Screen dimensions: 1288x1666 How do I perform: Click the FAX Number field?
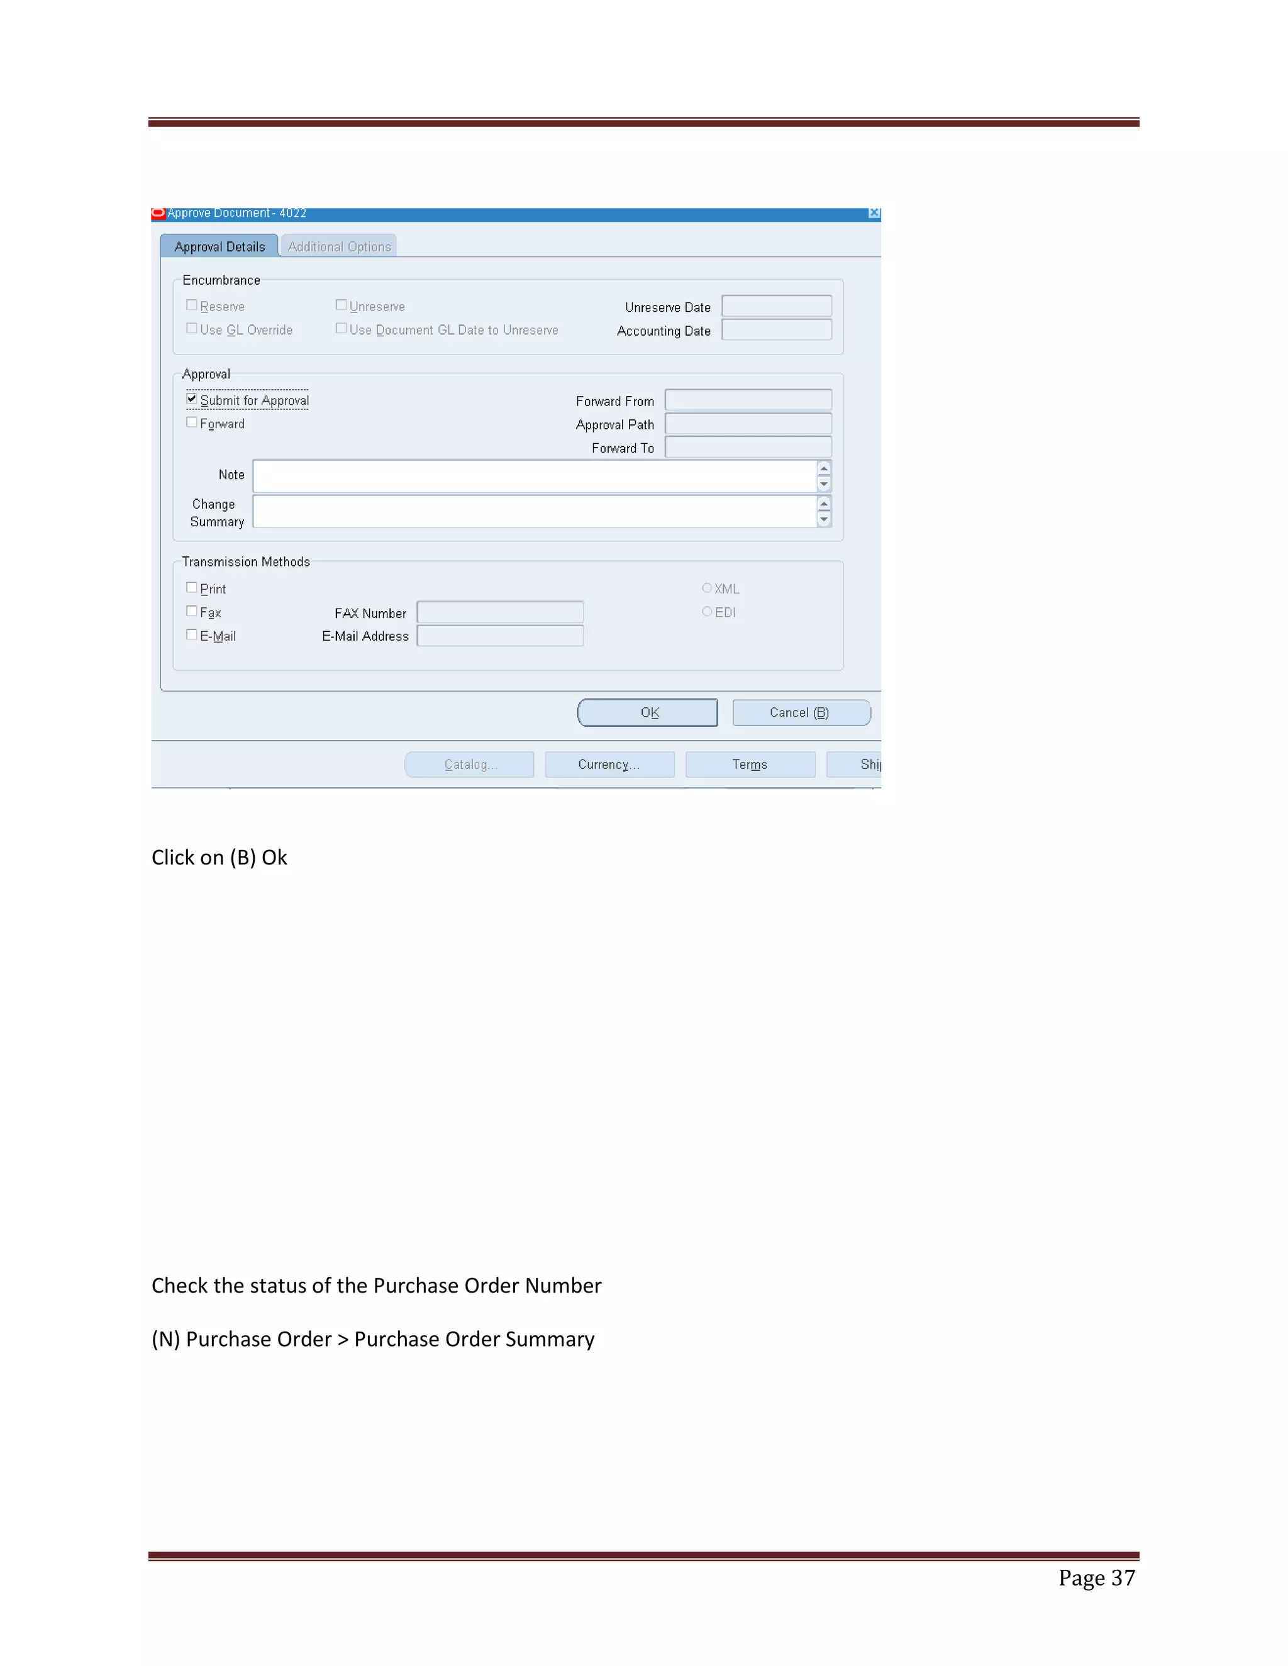501,612
